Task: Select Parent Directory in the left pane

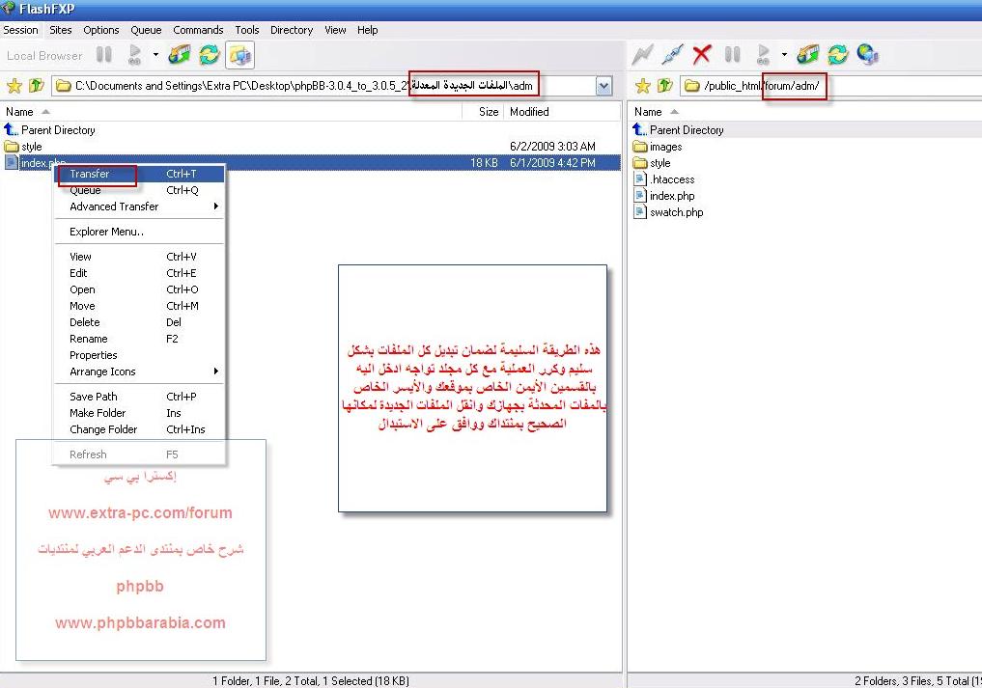Action: tap(50, 130)
